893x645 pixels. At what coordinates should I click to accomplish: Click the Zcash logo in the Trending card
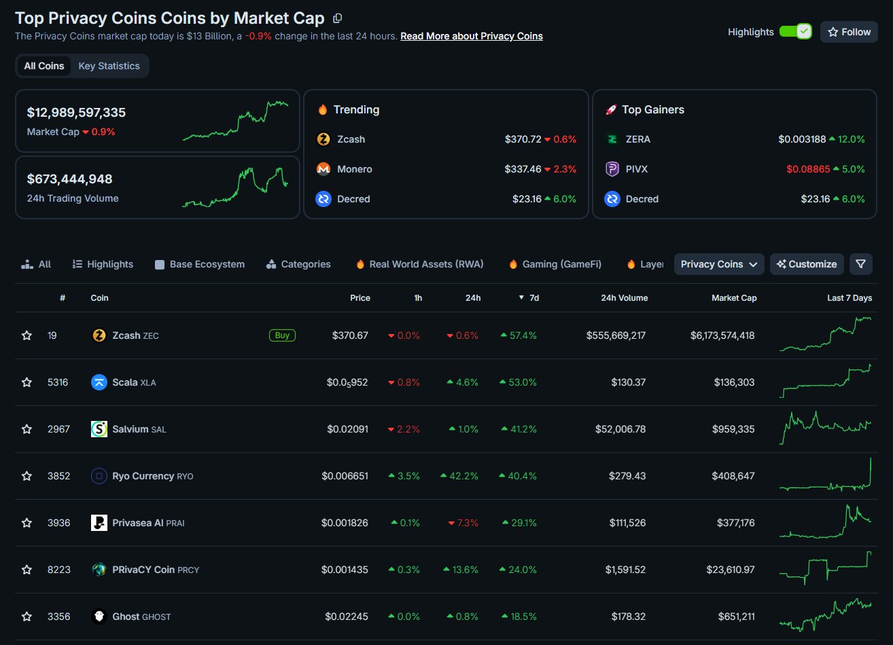[323, 139]
